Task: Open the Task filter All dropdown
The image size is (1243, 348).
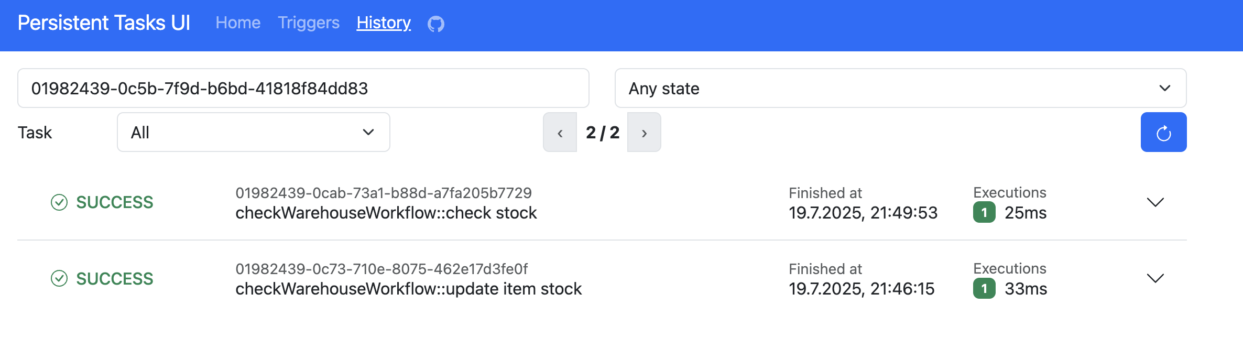Action: [x=253, y=133]
